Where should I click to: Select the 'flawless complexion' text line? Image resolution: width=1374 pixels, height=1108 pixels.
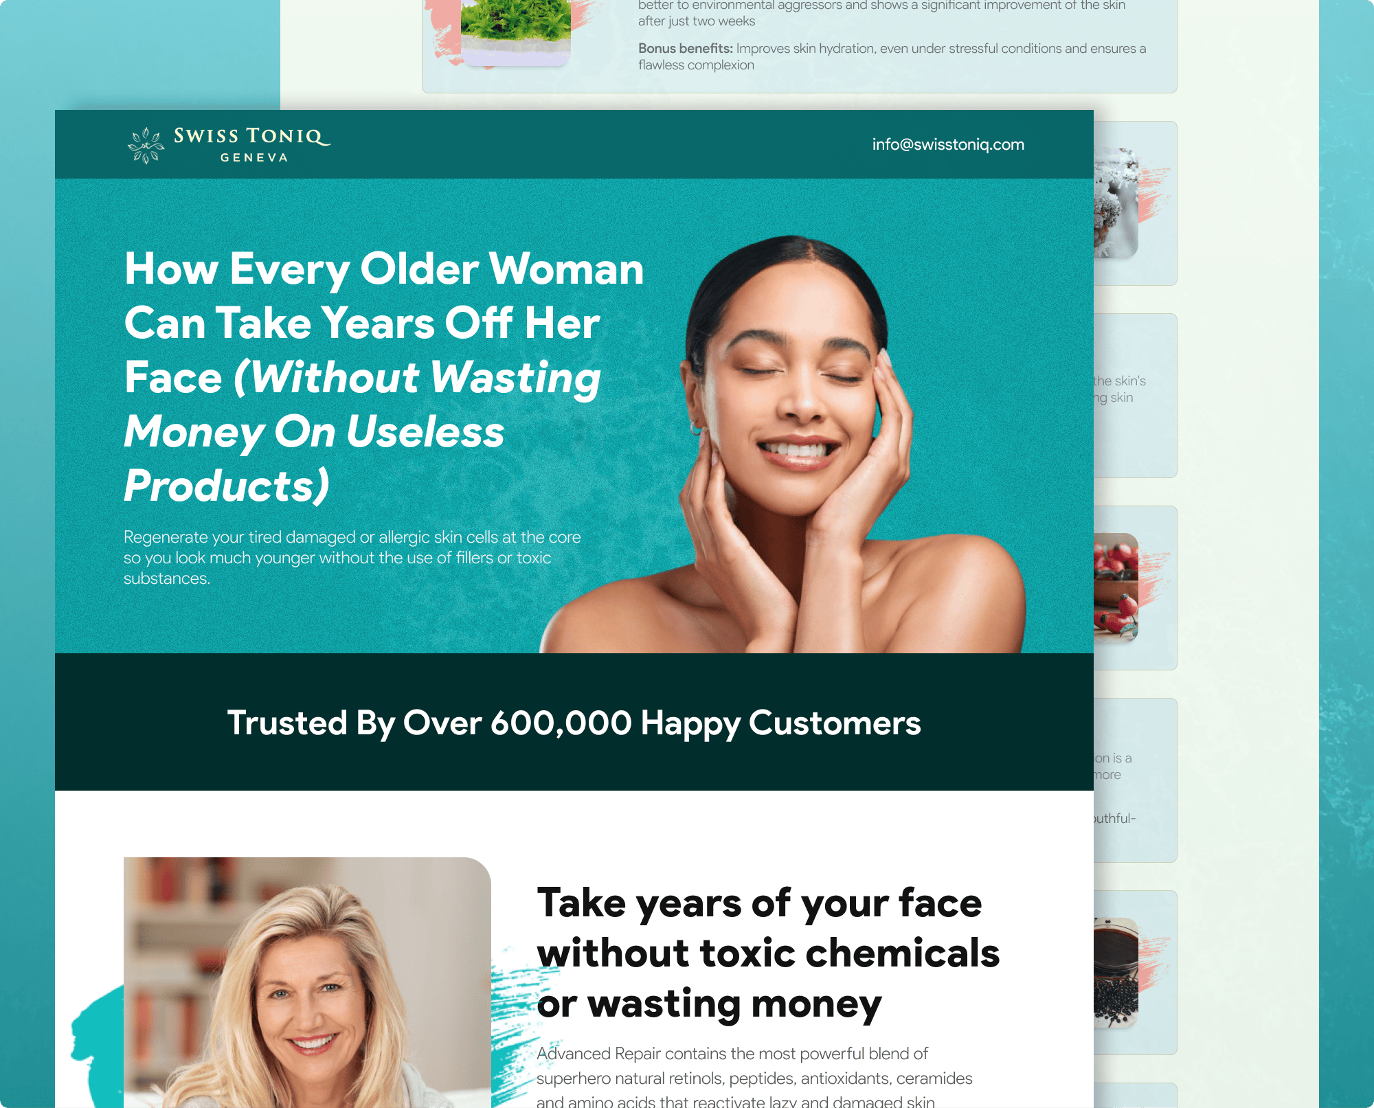(696, 65)
